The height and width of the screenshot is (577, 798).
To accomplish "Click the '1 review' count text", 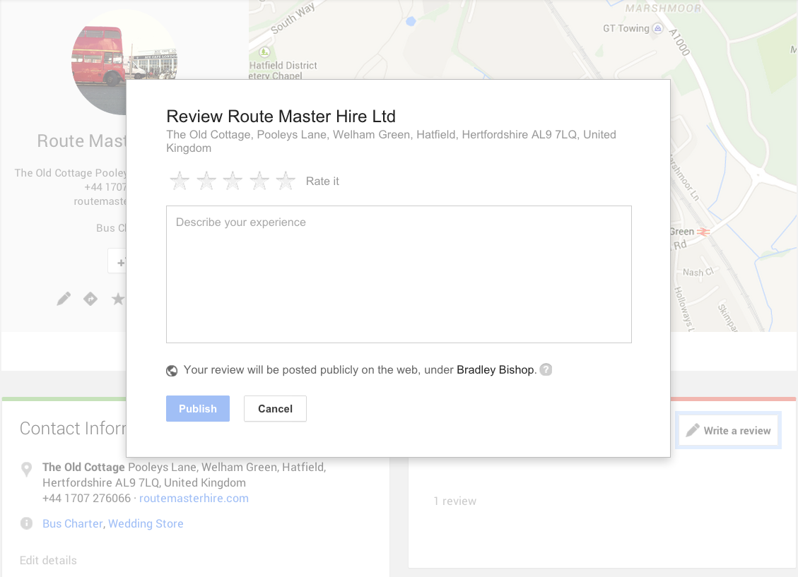I will pyautogui.click(x=455, y=501).
